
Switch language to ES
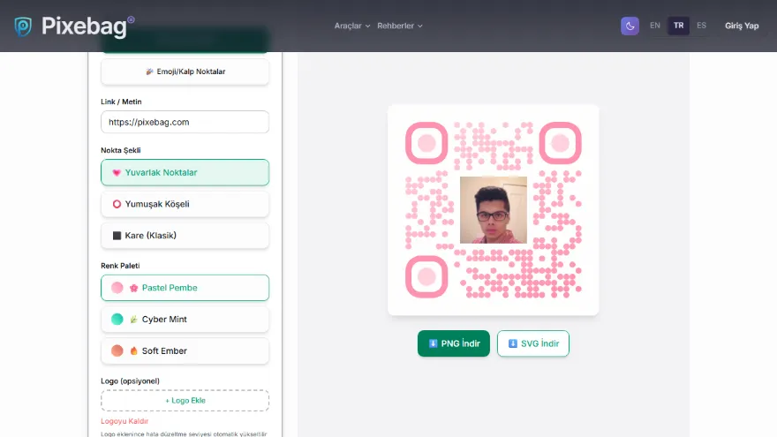click(x=701, y=26)
